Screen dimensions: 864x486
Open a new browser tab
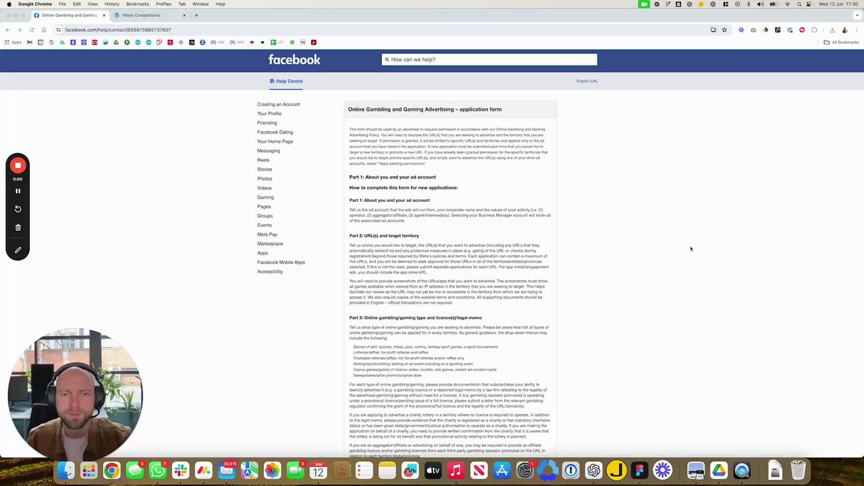(x=196, y=15)
